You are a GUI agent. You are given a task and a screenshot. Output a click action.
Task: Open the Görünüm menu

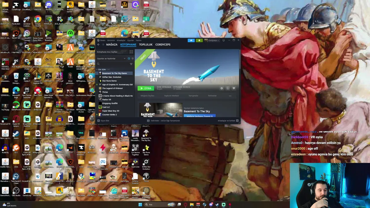111,40
